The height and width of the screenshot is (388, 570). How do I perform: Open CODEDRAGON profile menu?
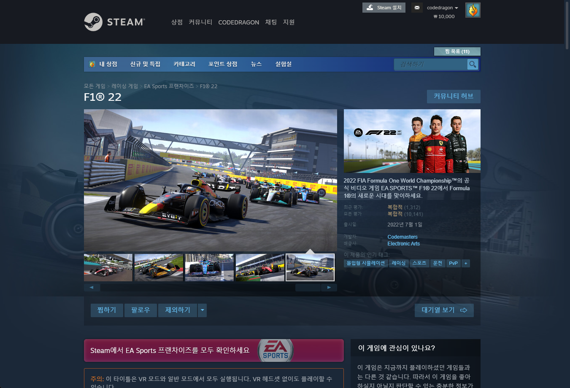238,22
